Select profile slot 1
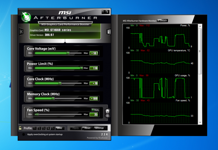The image size is (218, 150). [35, 128]
